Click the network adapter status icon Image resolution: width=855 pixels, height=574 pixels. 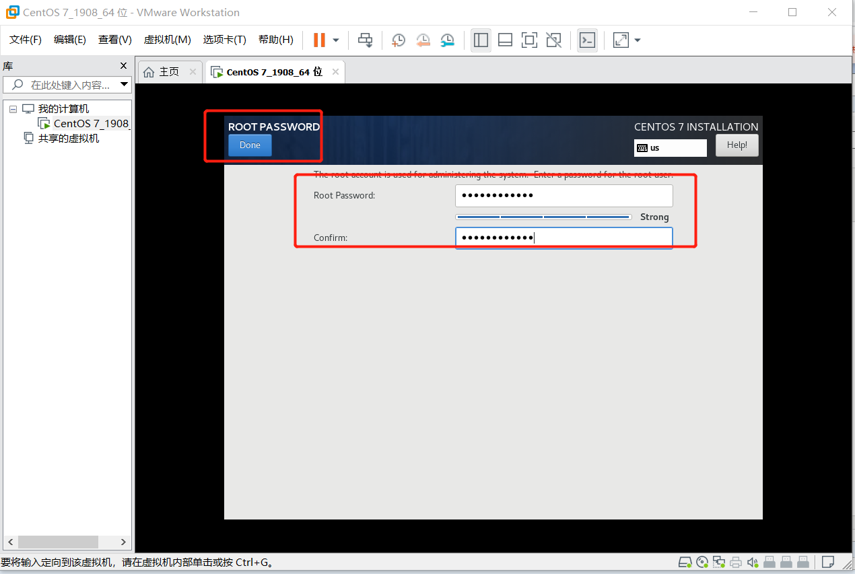(719, 562)
